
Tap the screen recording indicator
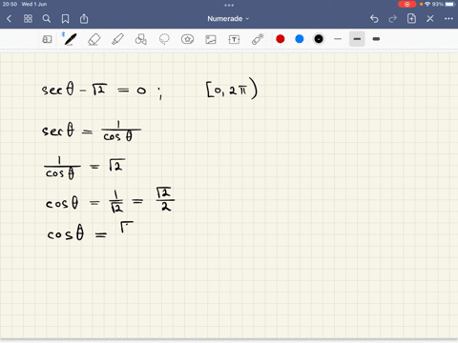coord(407,4)
